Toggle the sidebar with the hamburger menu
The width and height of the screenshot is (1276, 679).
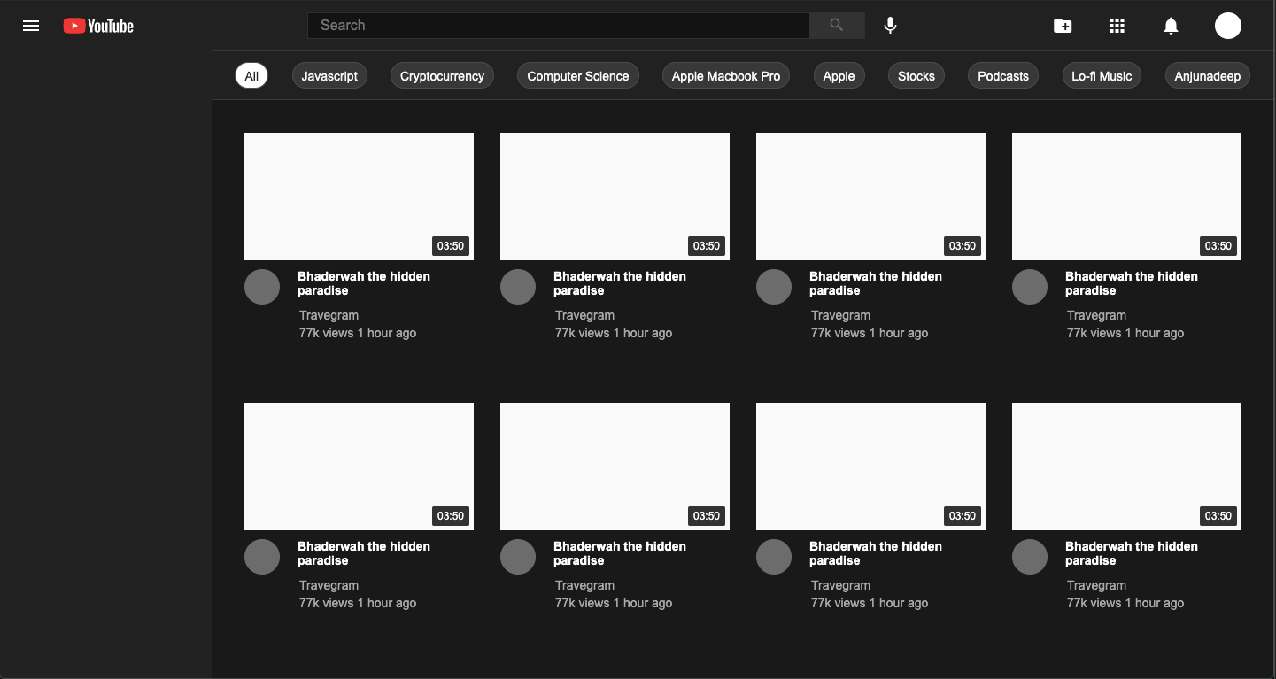pos(31,26)
